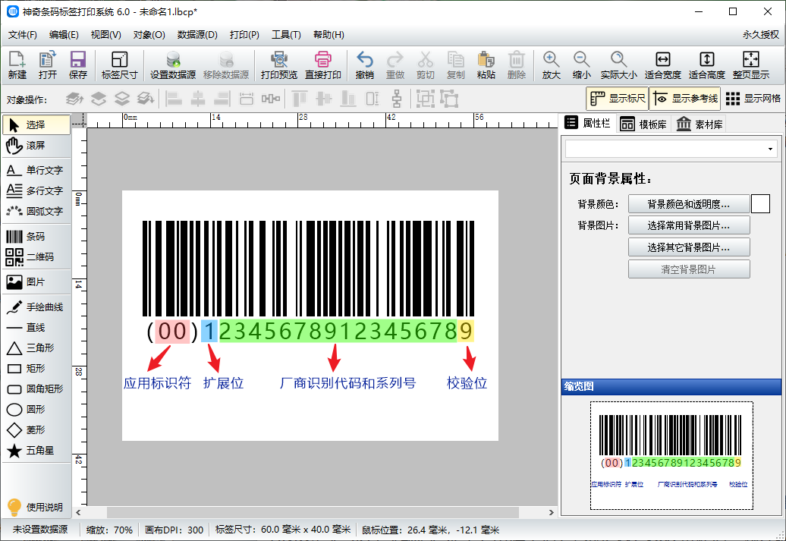Select the 条码 barcode tool
Image resolution: width=786 pixels, height=541 pixels.
tap(35, 237)
